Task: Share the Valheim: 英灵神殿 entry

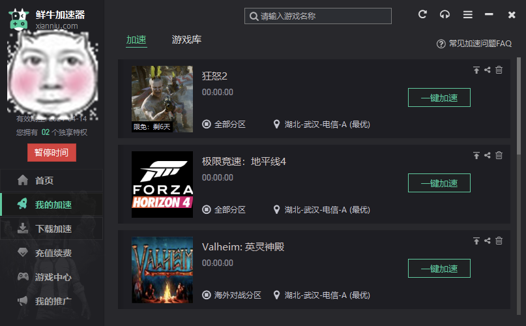Action: coord(488,241)
